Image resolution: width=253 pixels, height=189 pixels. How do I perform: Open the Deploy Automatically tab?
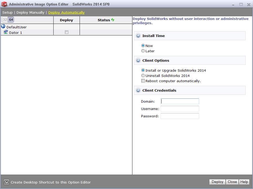pos(66,12)
